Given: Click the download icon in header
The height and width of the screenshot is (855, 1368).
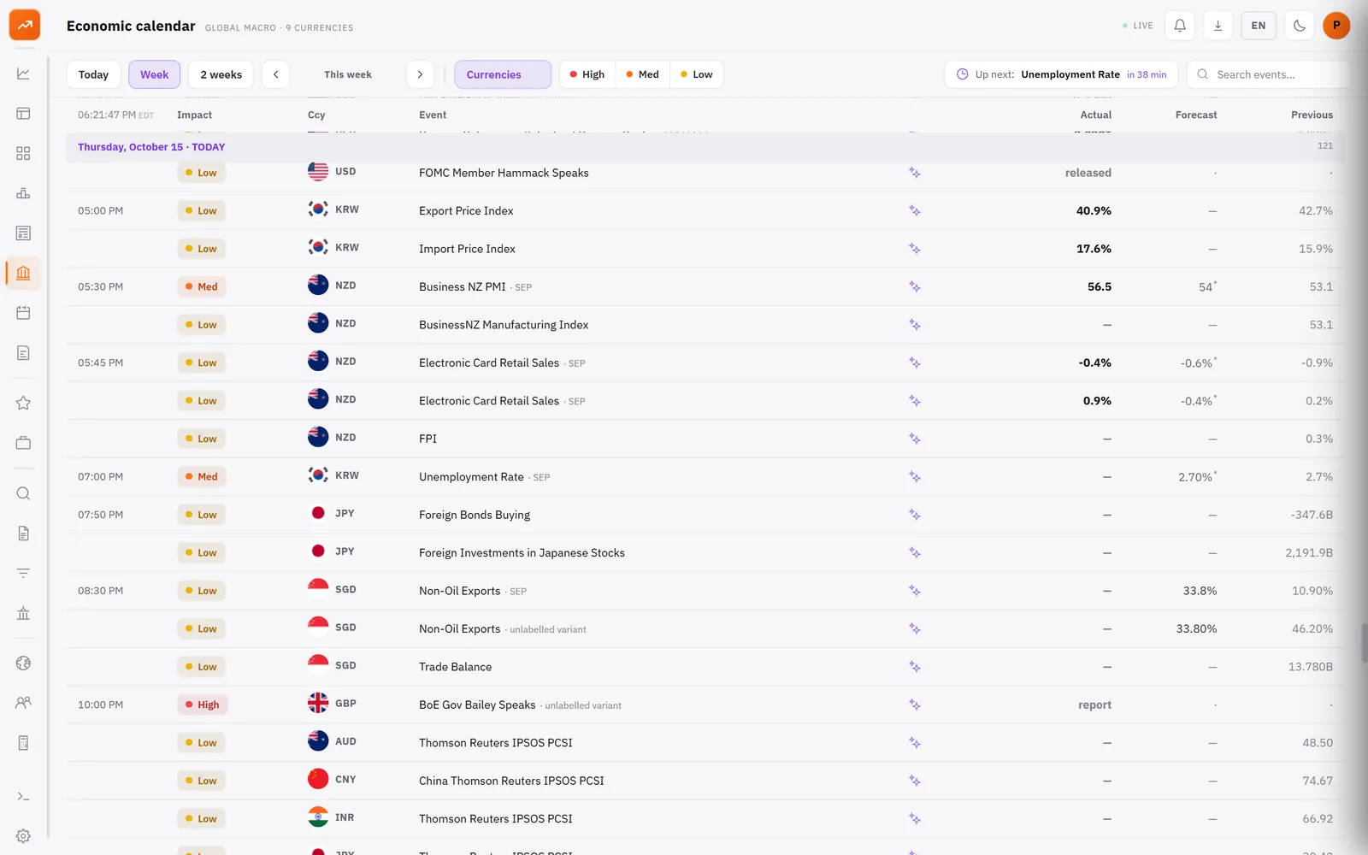Looking at the screenshot, I should (x=1218, y=26).
